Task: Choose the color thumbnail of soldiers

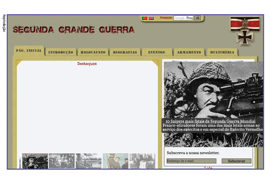Action: click(x=115, y=161)
